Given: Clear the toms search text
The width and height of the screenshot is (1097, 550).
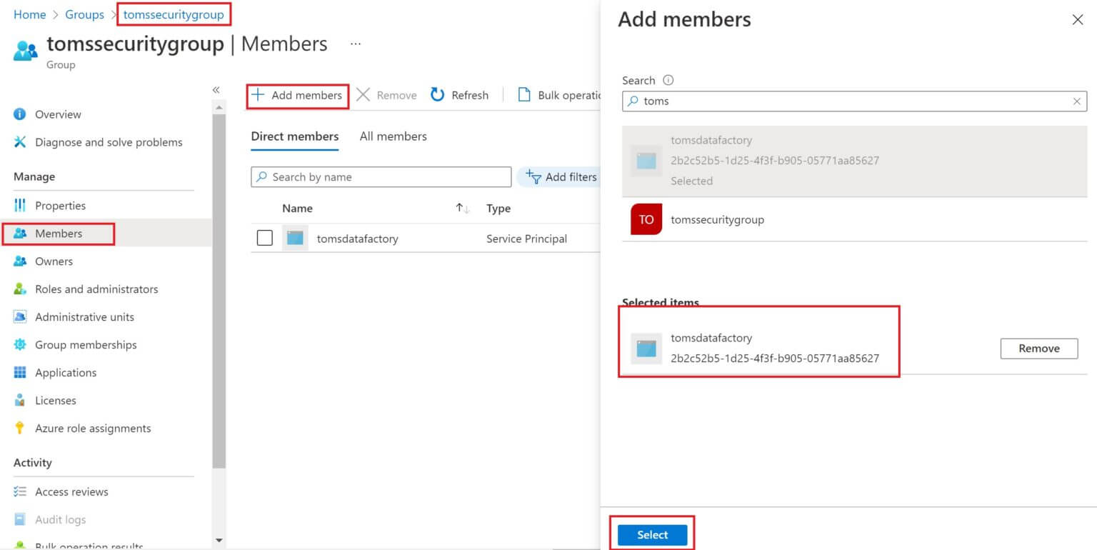Looking at the screenshot, I should tap(1076, 101).
